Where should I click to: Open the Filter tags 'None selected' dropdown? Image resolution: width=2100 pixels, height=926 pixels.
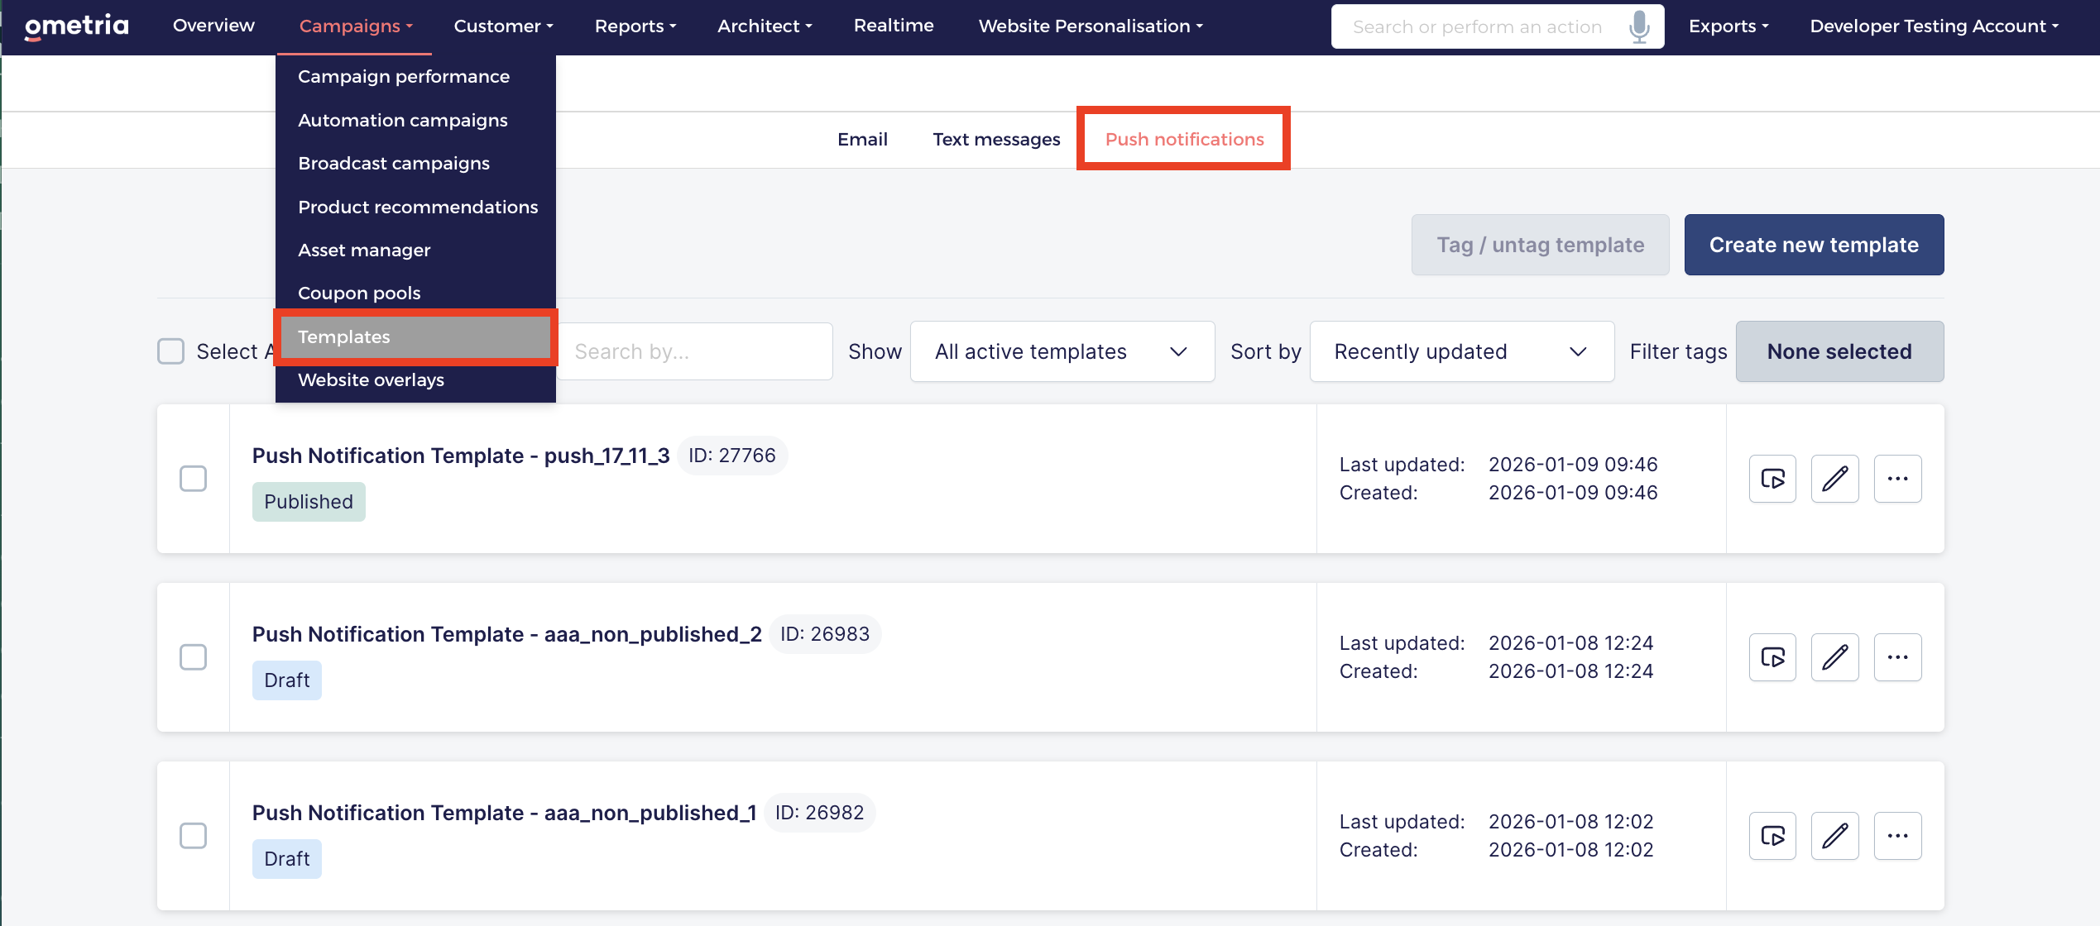tap(1839, 351)
